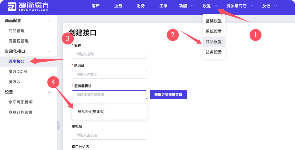The width and height of the screenshot is (295, 150).
Task: Go to the 客户 top menu
Action: click(95, 6)
